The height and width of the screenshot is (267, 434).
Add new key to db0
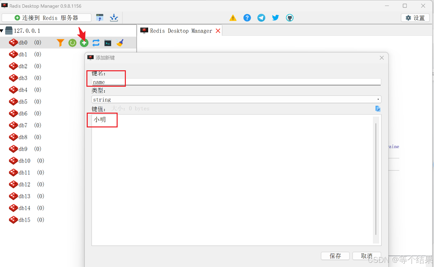point(84,43)
